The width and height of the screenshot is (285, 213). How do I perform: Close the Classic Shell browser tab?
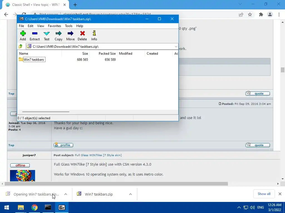click(65, 5)
